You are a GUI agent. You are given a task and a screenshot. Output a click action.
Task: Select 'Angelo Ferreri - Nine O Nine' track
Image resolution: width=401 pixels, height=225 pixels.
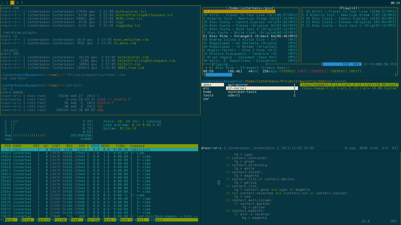250,50
